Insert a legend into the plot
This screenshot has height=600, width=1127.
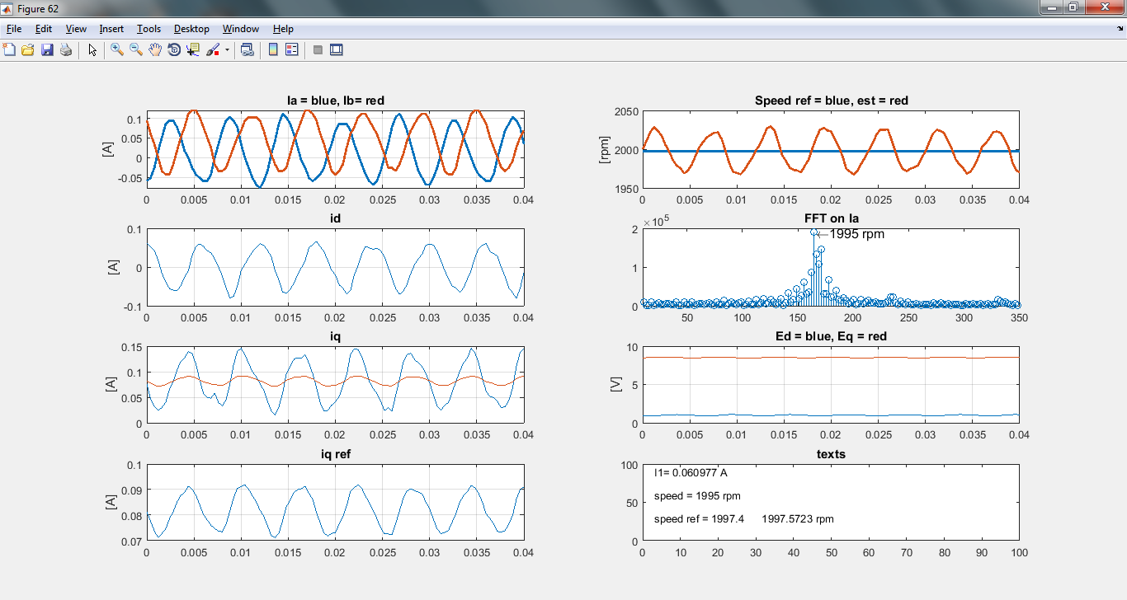pos(291,49)
